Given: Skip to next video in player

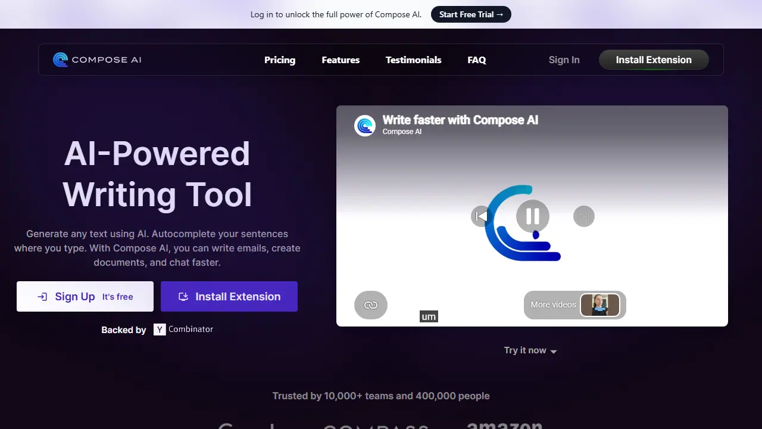Looking at the screenshot, I should coord(584,216).
